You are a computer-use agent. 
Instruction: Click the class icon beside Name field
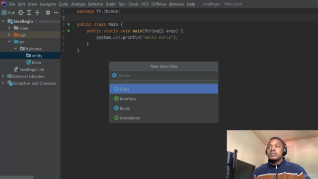pos(114,75)
